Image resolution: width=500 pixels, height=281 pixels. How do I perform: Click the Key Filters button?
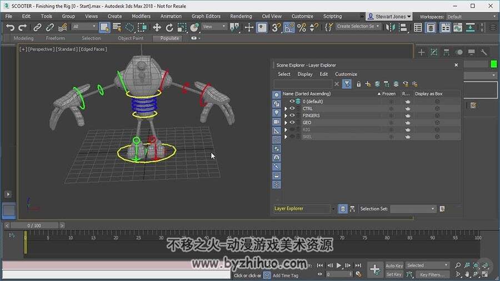click(432, 275)
